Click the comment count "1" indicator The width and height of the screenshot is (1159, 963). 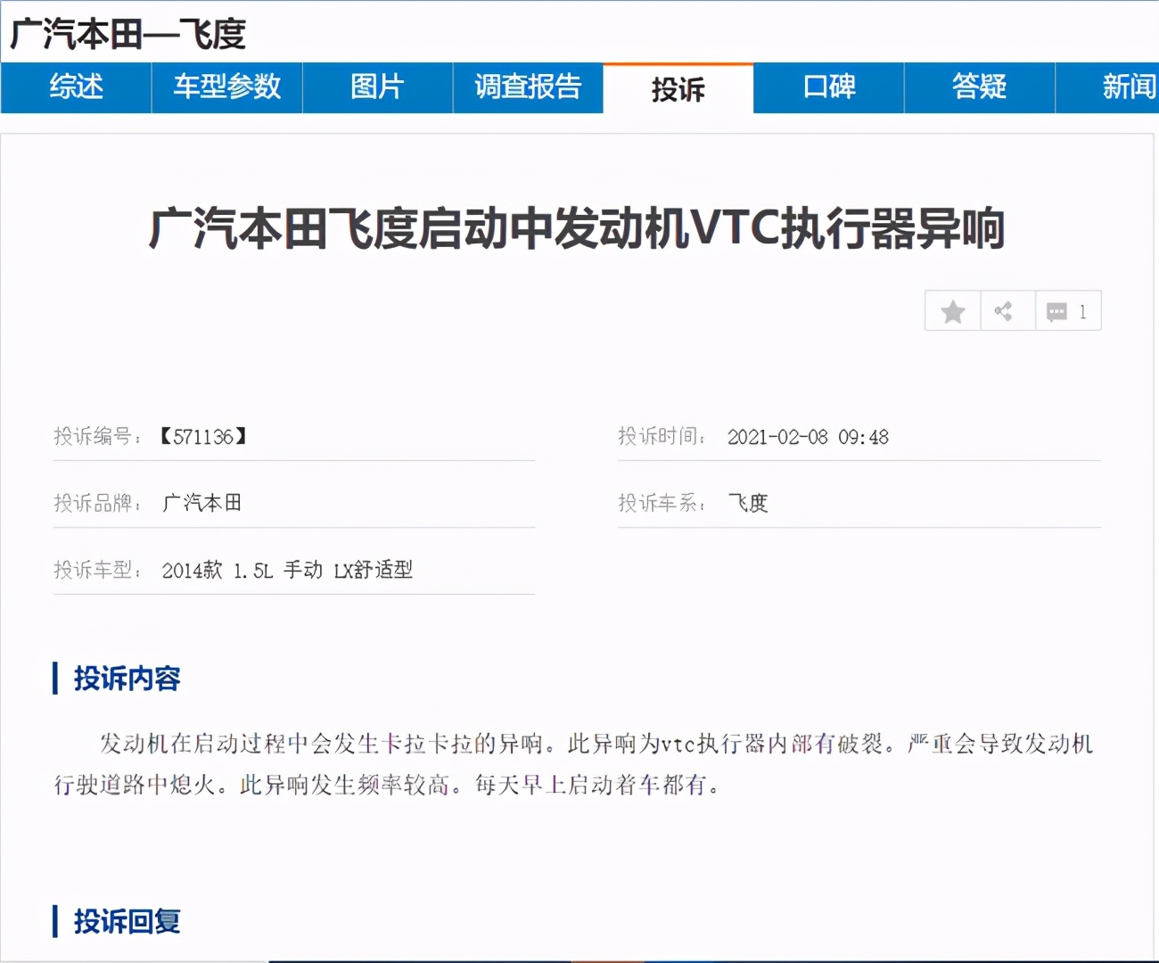pos(1081,311)
